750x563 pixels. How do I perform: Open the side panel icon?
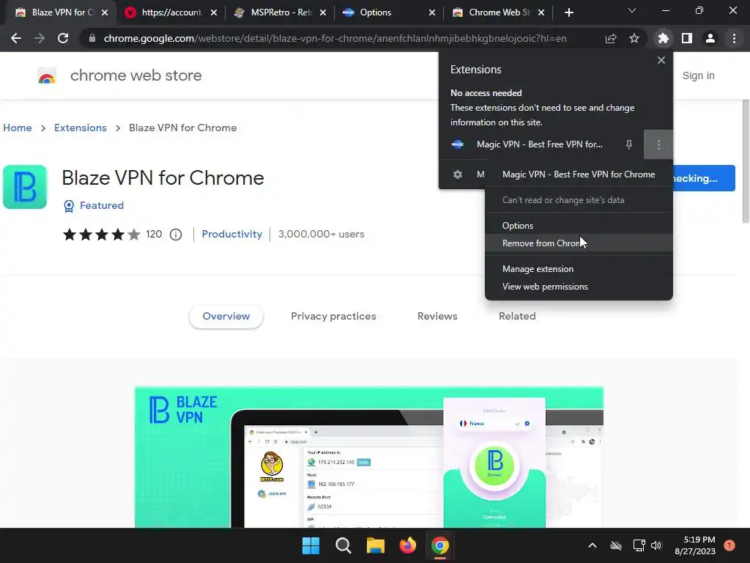(x=687, y=38)
